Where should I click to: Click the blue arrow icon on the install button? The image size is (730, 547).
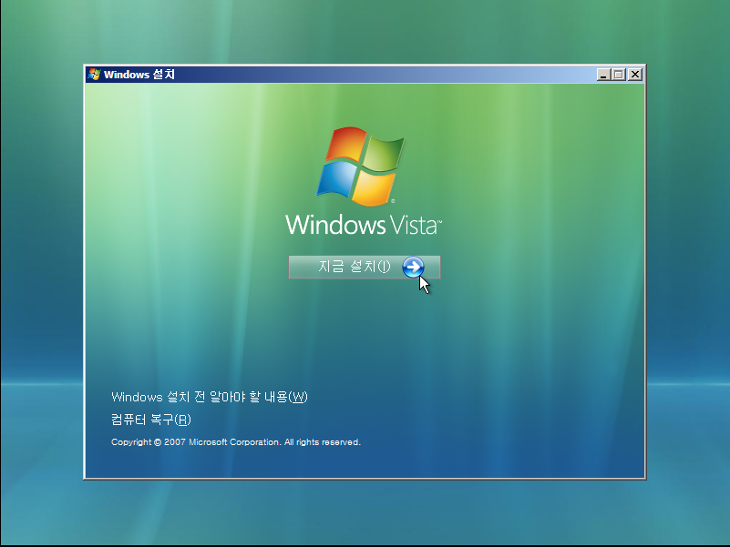415,268
